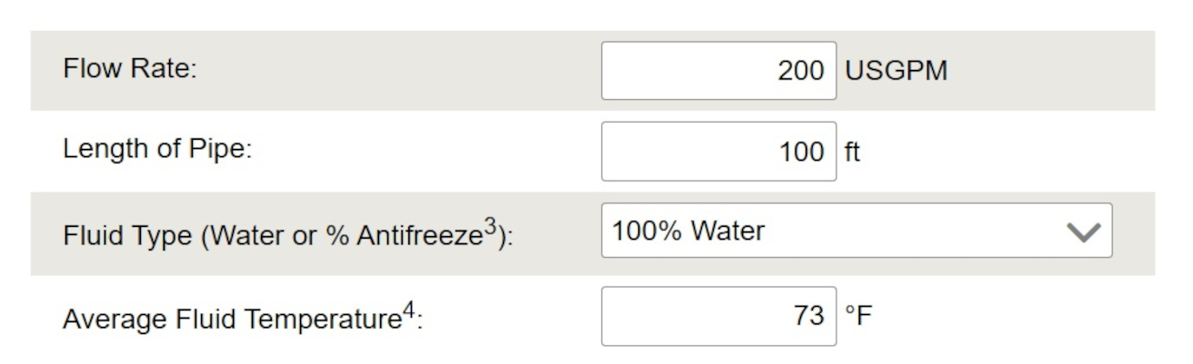Click the Average Fluid Temperature input field
Image resolution: width=1193 pixels, height=364 pixels.
pos(718,316)
